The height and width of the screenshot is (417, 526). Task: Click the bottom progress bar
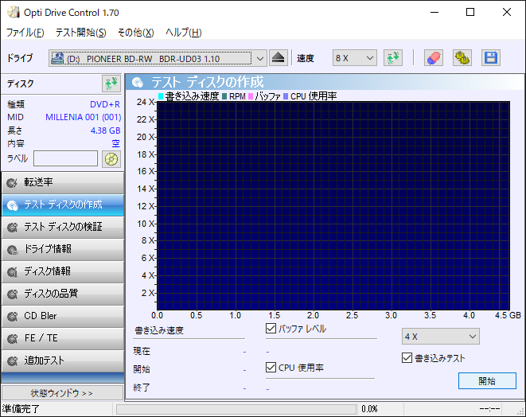tap(236, 409)
